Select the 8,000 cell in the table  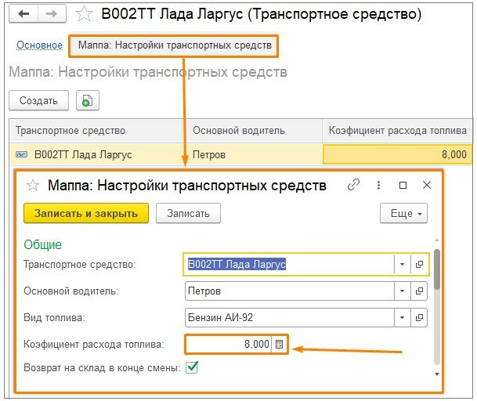click(x=398, y=154)
